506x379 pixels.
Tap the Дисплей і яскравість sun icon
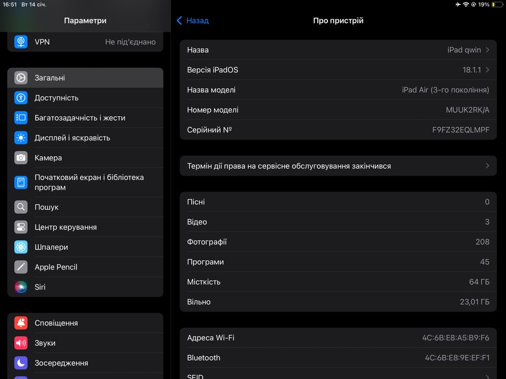(21, 137)
